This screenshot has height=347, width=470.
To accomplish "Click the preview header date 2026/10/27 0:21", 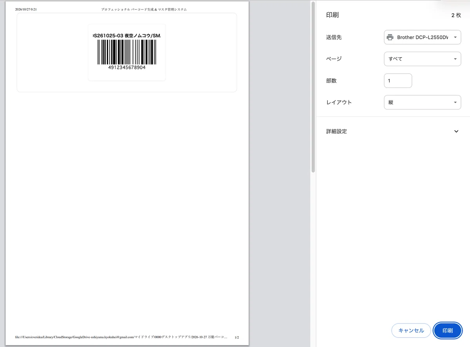I will pyautogui.click(x=26, y=9).
